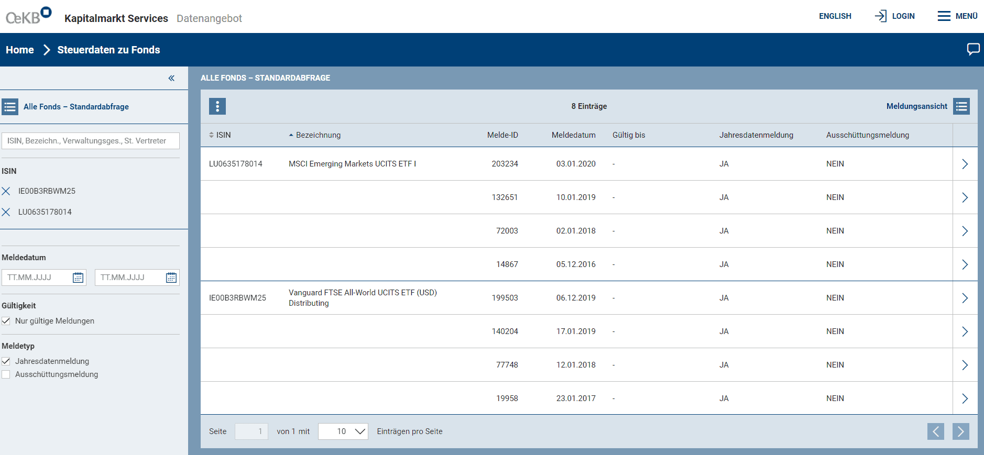984x455 pixels.
Task: Select ISIN cell IE00B3RBWM25 in table
Action: click(237, 298)
